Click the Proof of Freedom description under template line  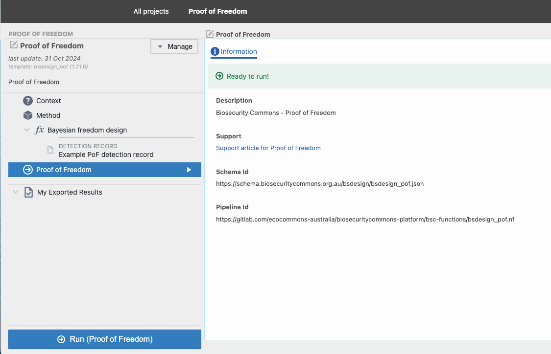pyautogui.click(x=34, y=82)
